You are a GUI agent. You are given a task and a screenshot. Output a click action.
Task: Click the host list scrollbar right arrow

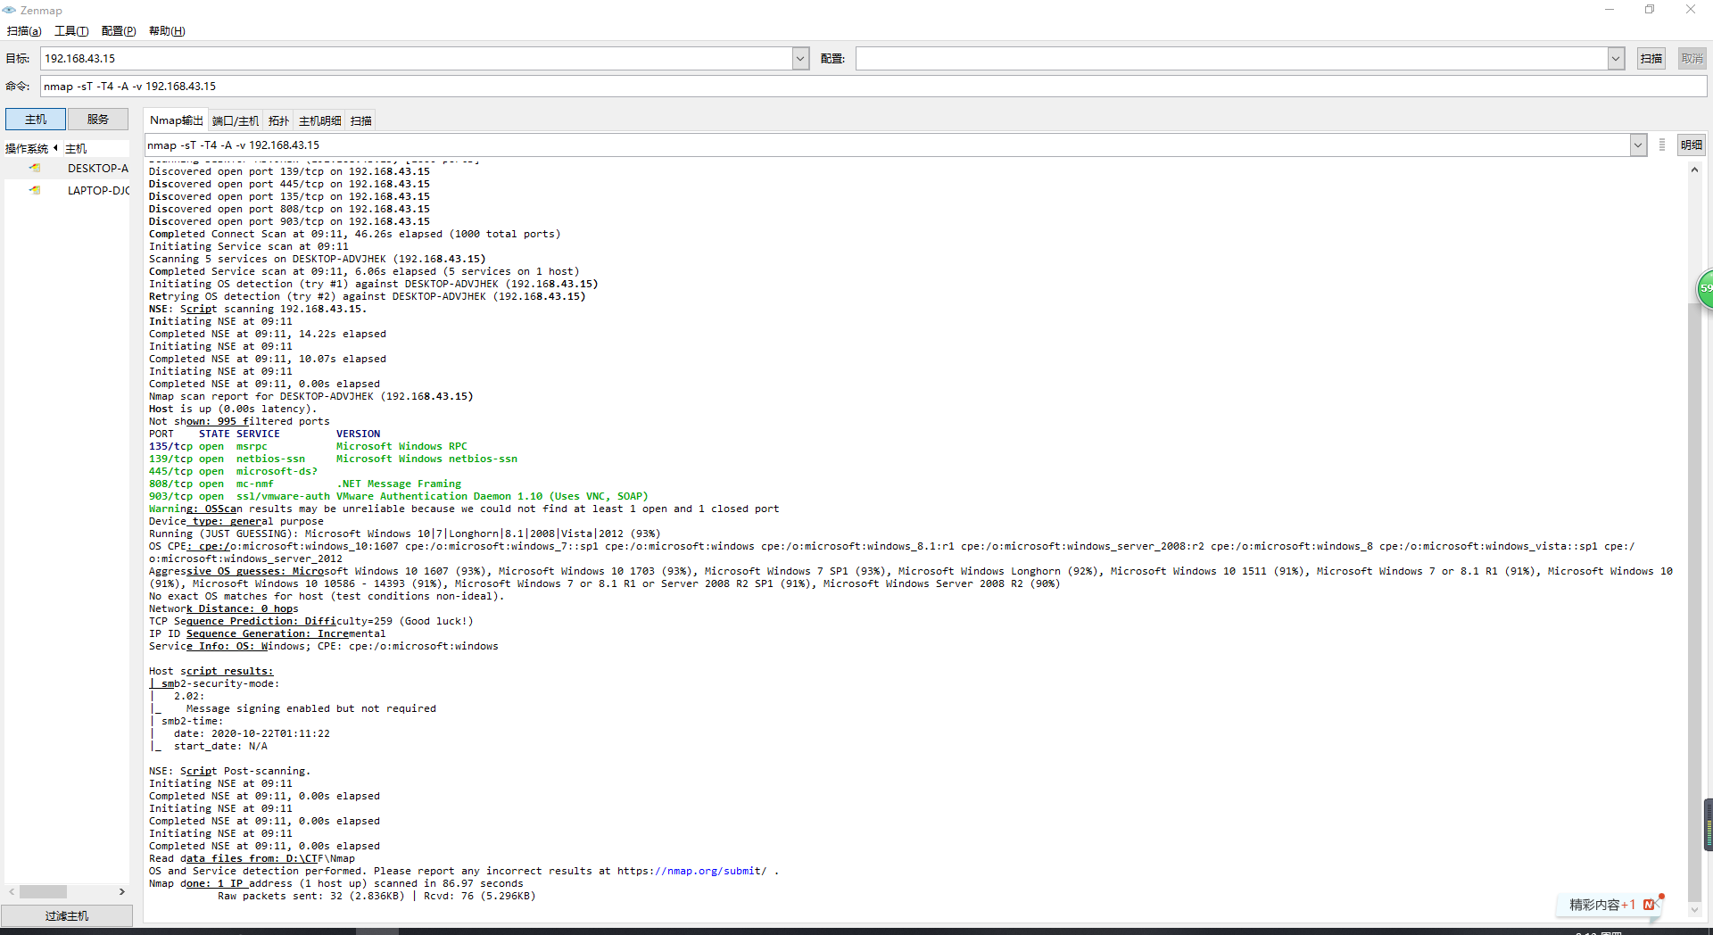pos(122,891)
